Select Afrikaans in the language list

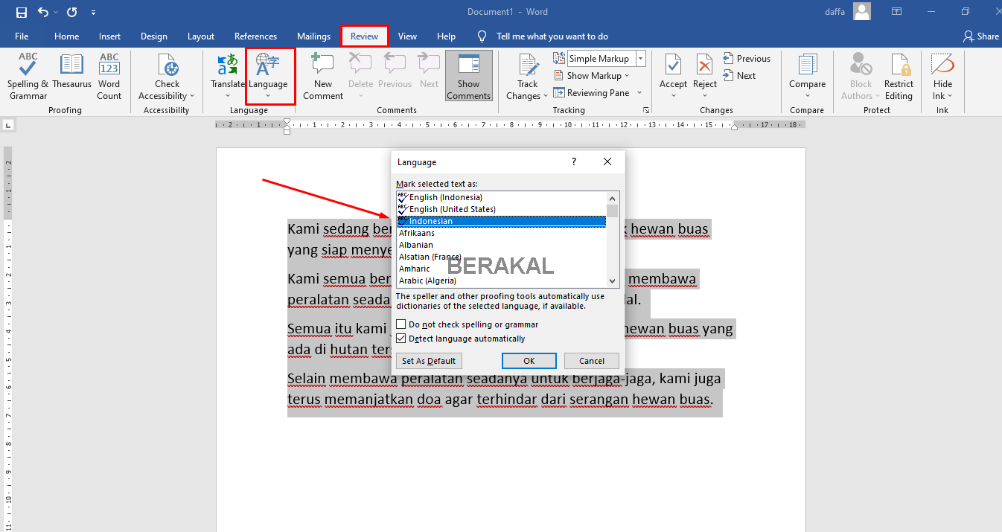point(417,232)
